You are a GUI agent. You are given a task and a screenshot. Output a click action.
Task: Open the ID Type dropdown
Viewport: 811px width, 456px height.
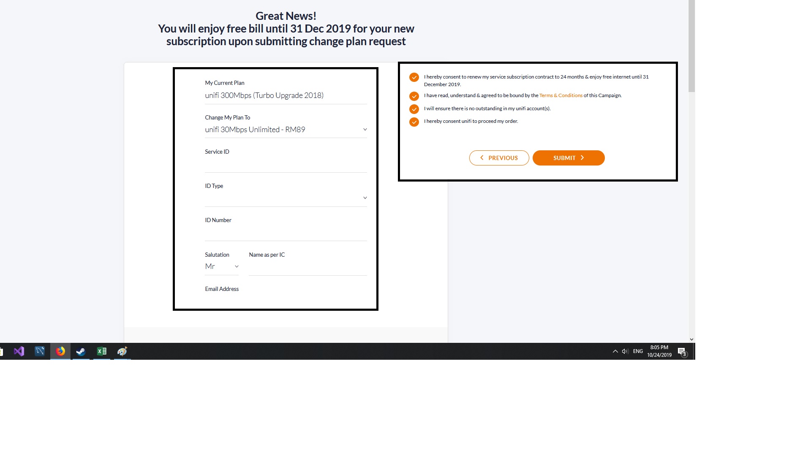[x=286, y=198]
